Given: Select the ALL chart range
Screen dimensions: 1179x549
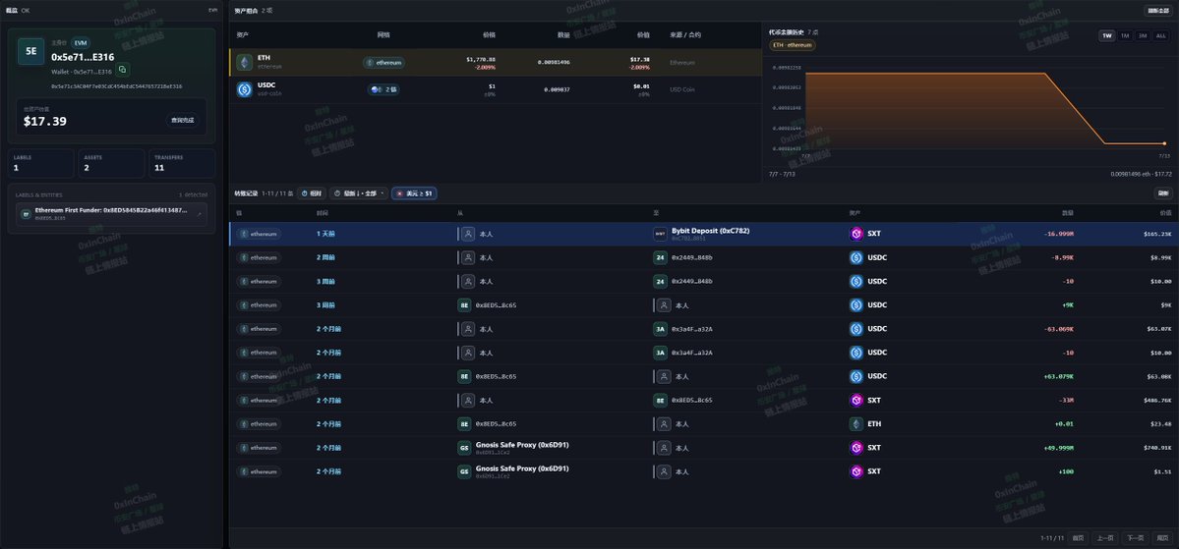Looking at the screenshot, I should pyautogui.click(x=1161, y=35).
